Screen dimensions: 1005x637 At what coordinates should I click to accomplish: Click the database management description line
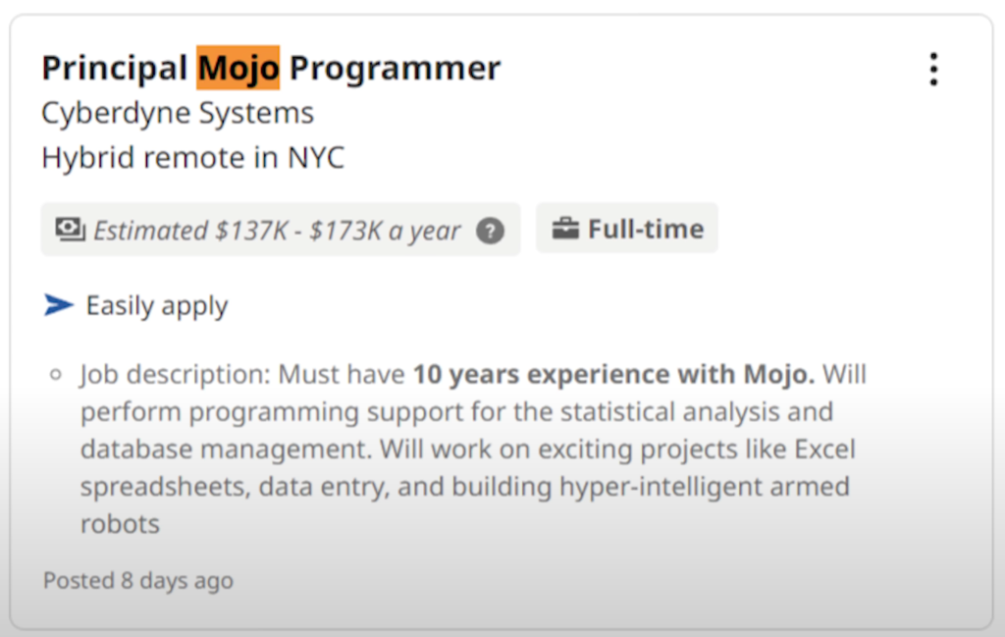(x=468, y=450)
